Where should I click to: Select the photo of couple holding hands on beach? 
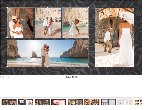[48, 23]
